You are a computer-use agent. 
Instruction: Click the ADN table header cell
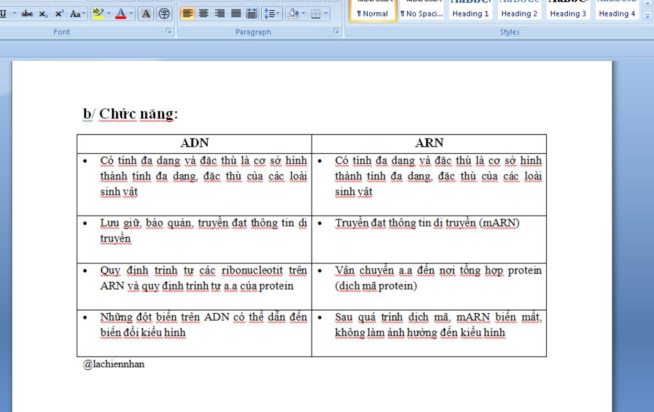click(194, 143)
